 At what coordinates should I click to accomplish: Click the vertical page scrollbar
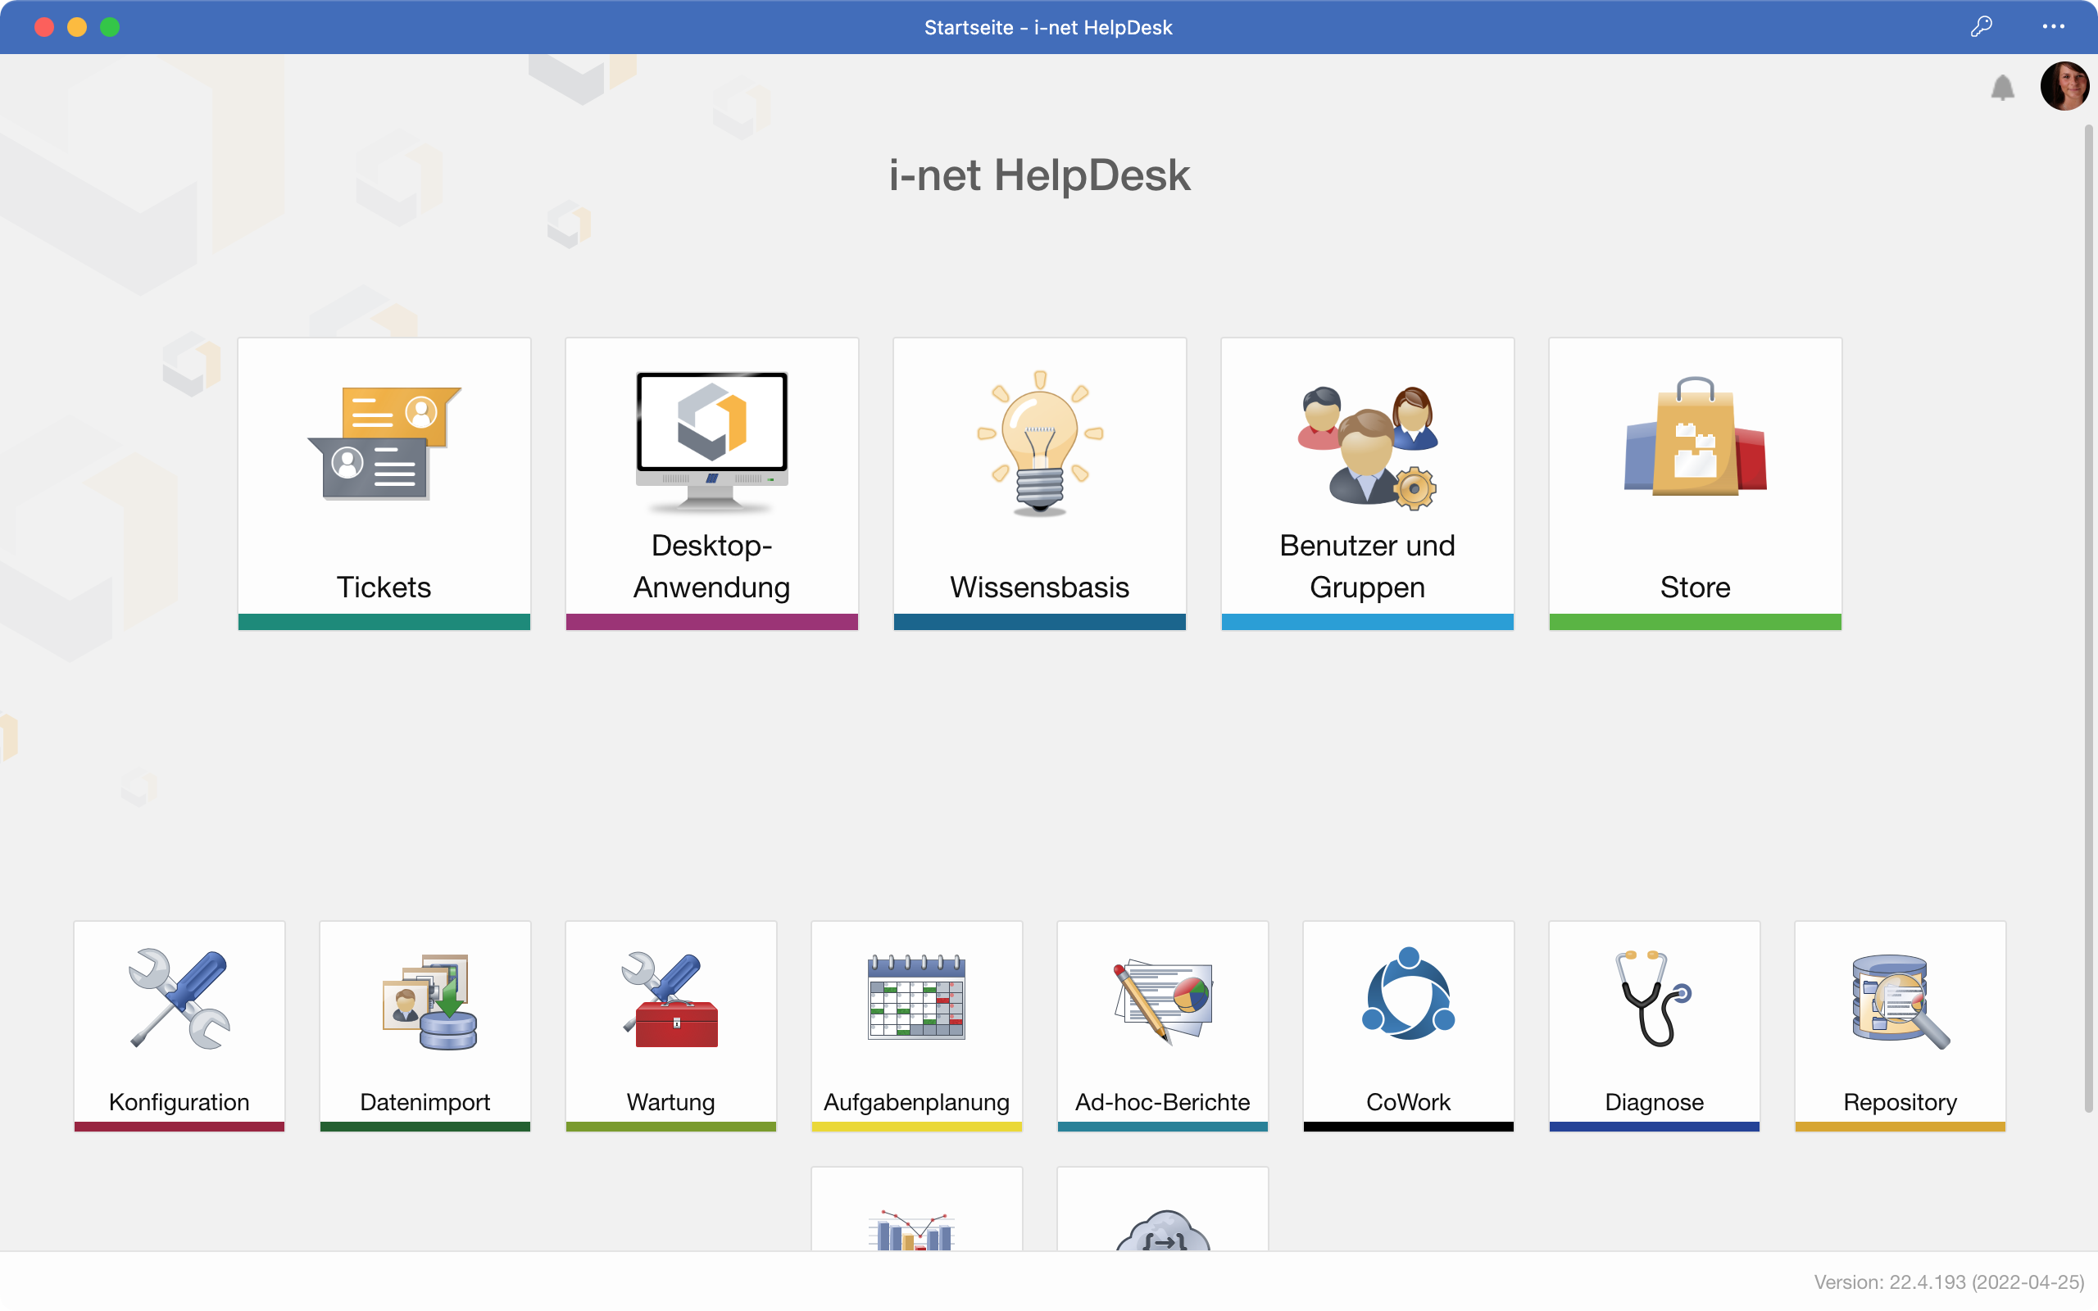2088,617
